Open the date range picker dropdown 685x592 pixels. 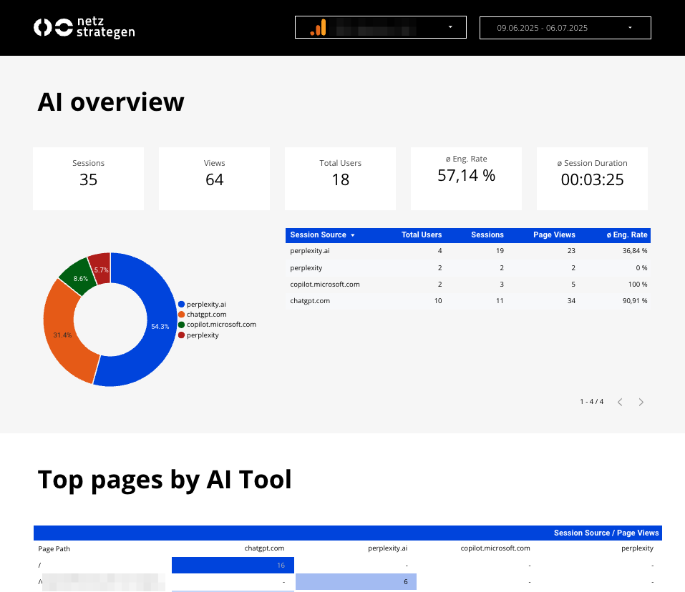(x=629, y=27)
